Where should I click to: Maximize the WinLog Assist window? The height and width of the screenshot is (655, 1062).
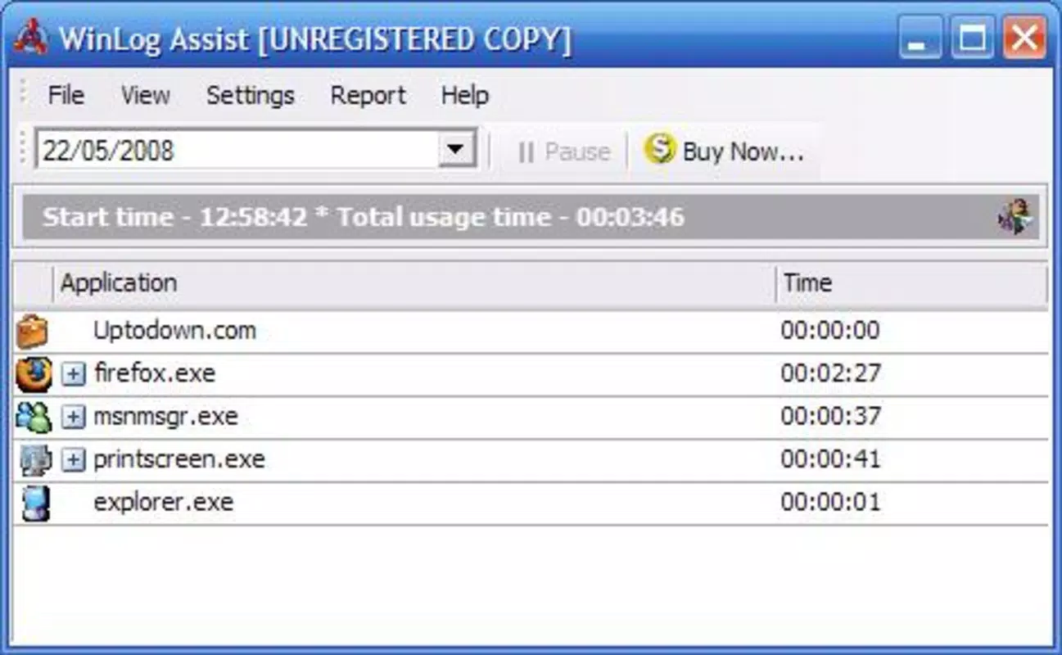coord(972,38)
